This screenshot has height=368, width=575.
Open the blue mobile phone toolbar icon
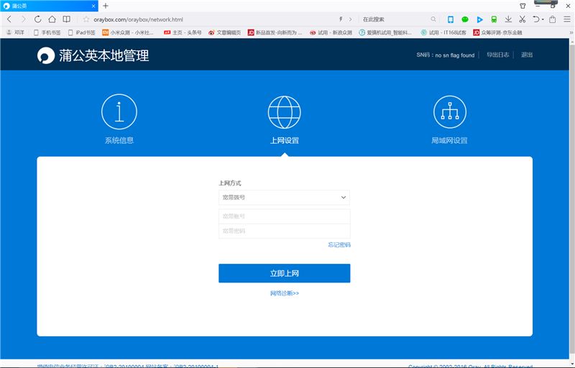(451, 19)
